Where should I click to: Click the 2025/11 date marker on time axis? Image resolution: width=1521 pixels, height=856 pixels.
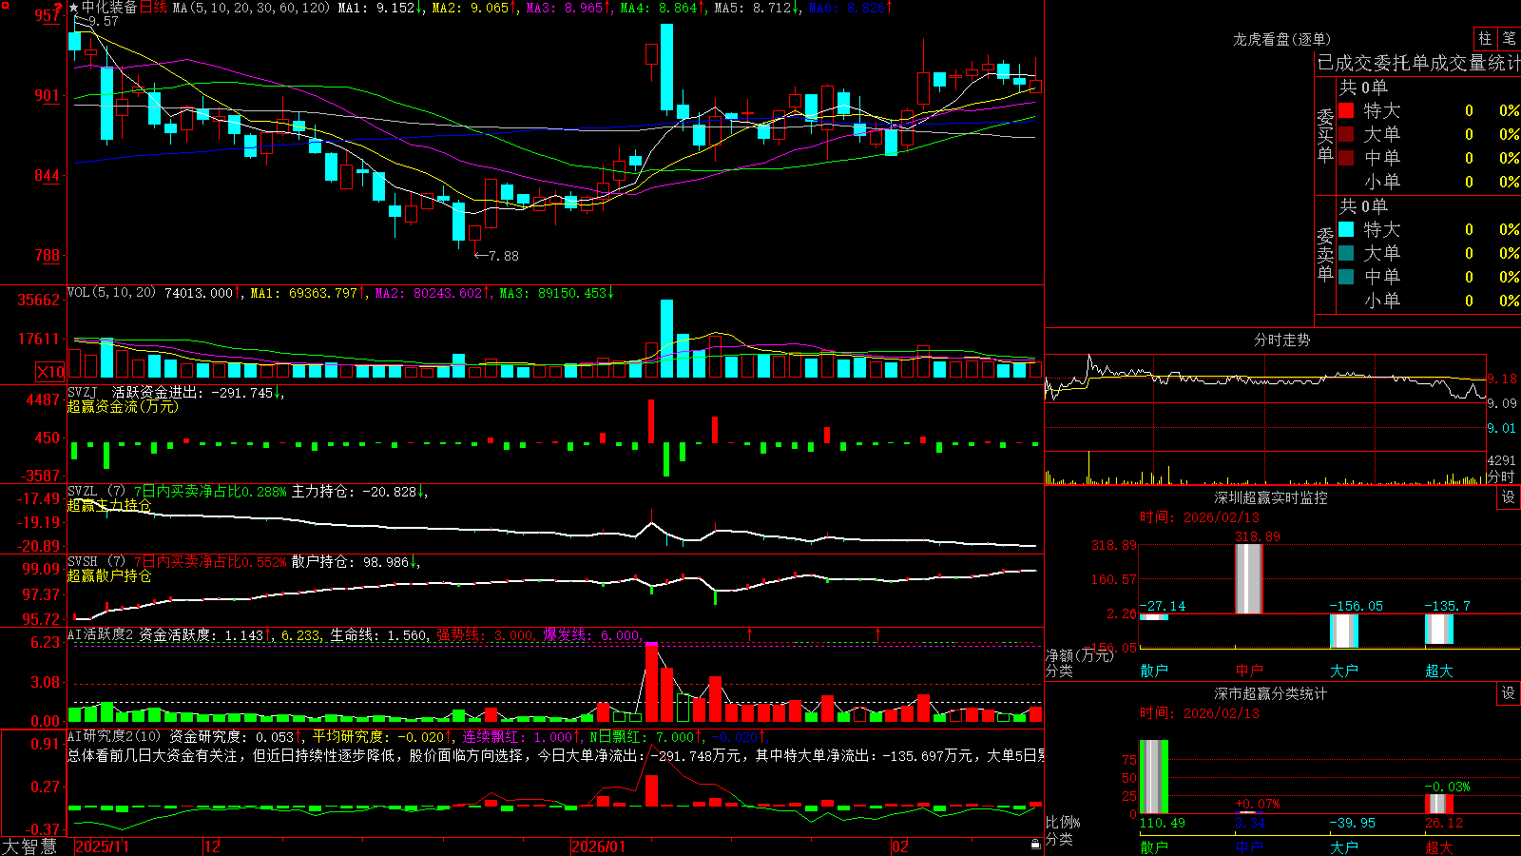click(x=102, y=846)
